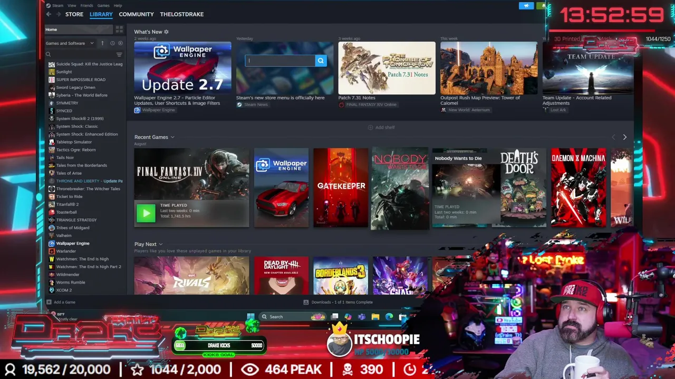Open Copilot from the taskbar
Image resolution: width=675 pixels, height=379 pixels.
click(348, 317)
